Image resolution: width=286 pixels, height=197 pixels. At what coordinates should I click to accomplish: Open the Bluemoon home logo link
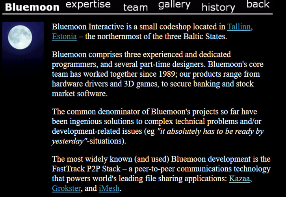pyautogui.click(x=32, y=7)
